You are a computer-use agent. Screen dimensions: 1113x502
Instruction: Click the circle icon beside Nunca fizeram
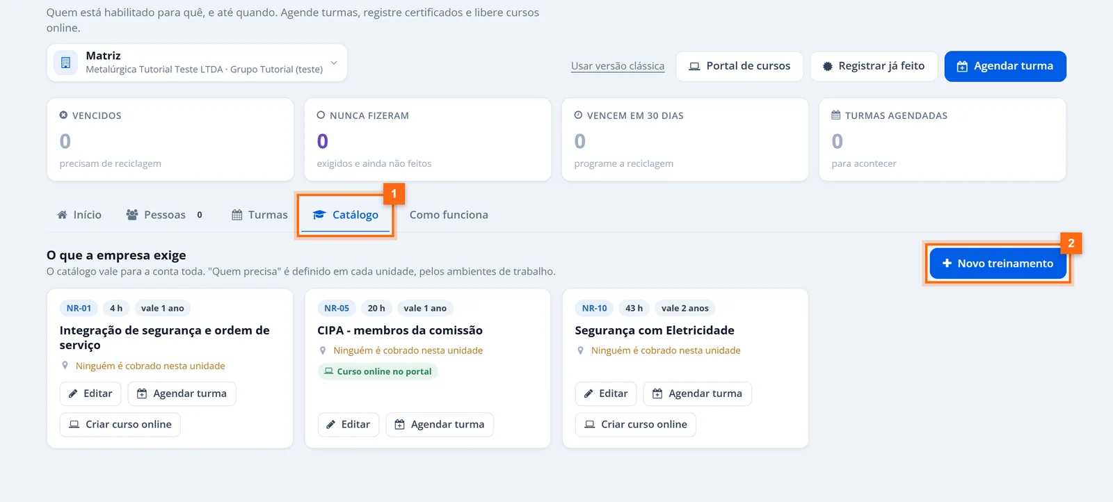point(321,115)
